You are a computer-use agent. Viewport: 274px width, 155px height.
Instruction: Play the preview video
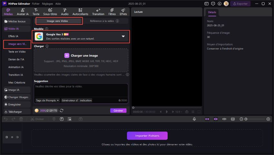(167, 112)
